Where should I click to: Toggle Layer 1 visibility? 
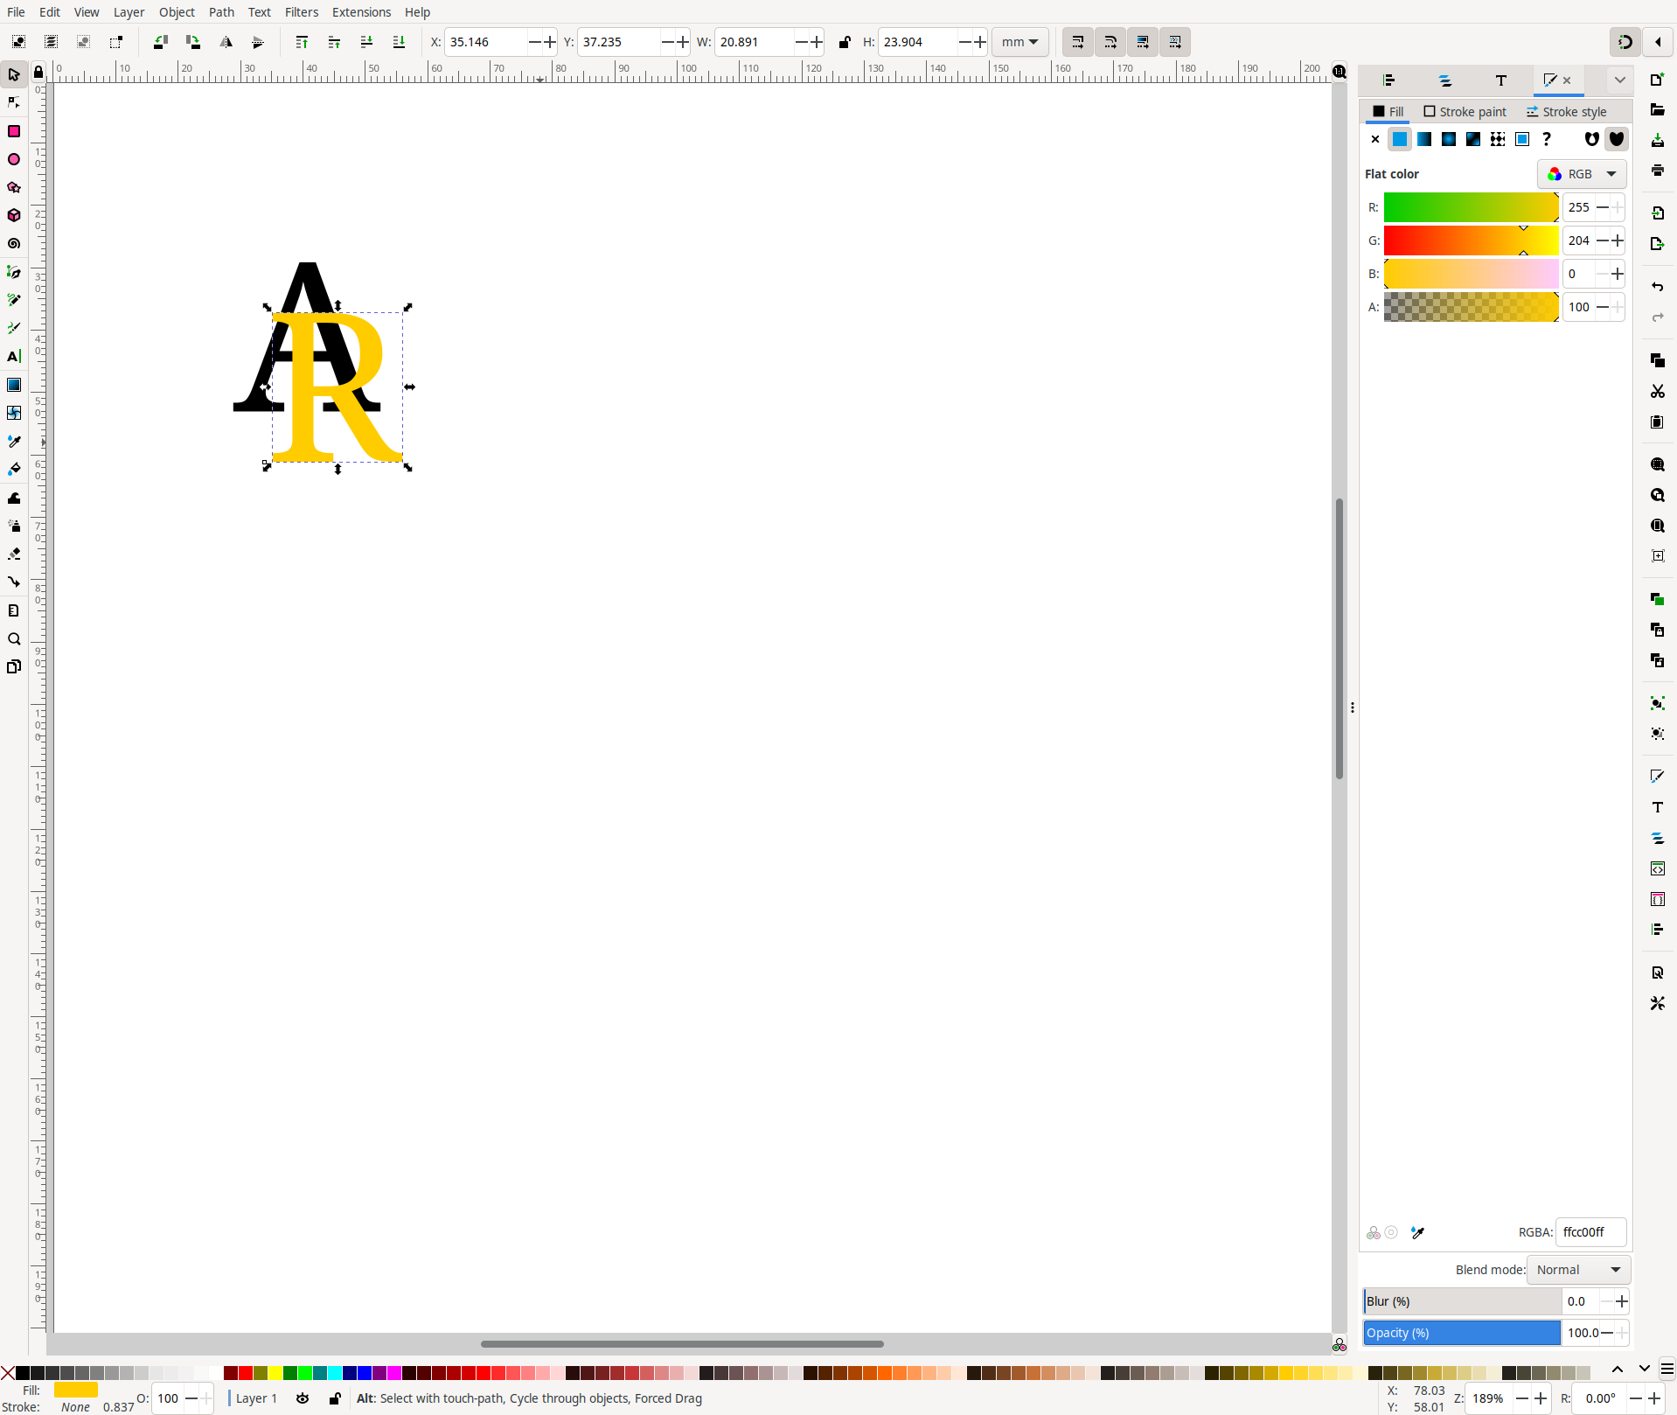(x=303, y=1399)
